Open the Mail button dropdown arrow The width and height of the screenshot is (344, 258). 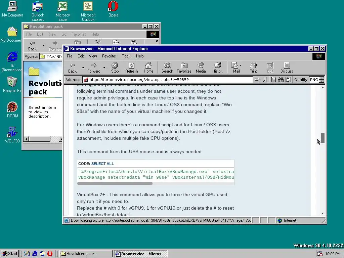[241, 66]
